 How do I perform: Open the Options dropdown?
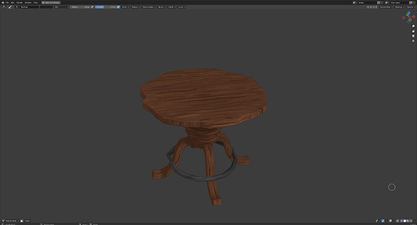coord(410,7)
